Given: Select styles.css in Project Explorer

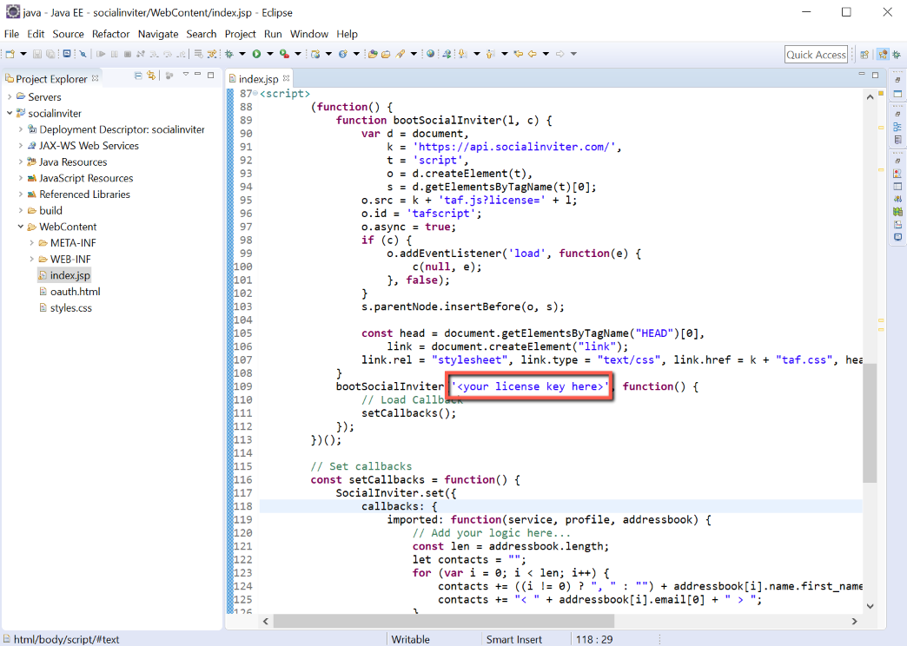Looking at the screenshot, I should point(70,307).
